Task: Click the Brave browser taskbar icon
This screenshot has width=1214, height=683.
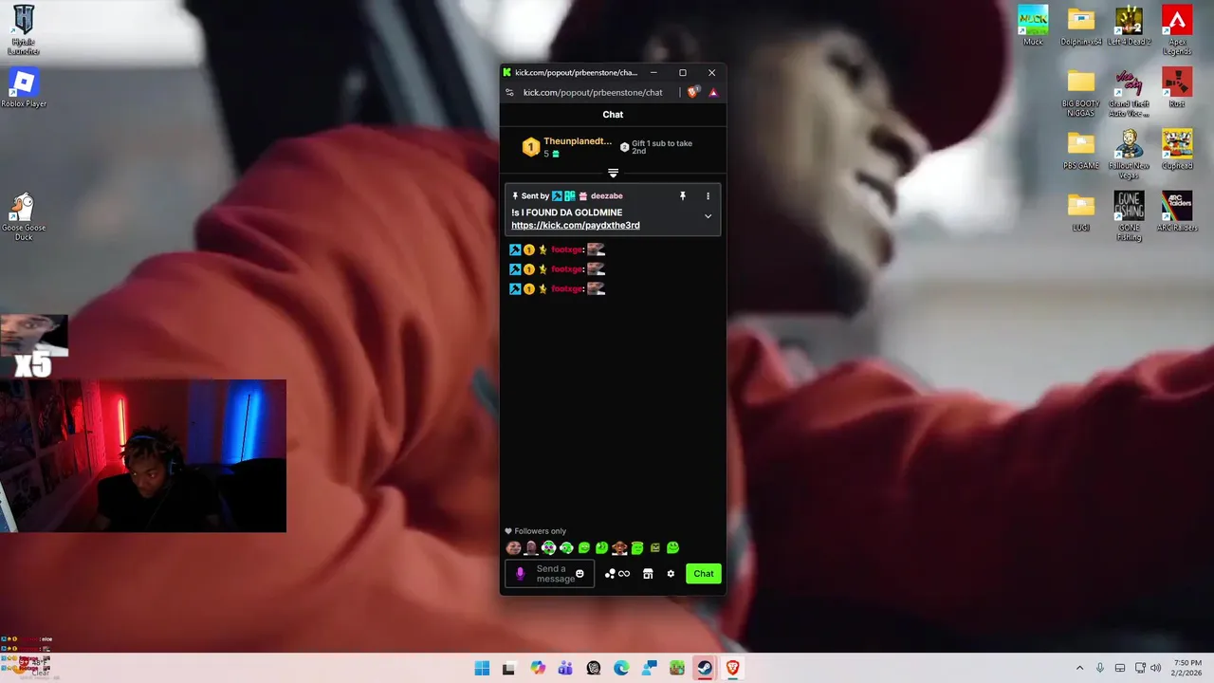Action: click(733, 668)
